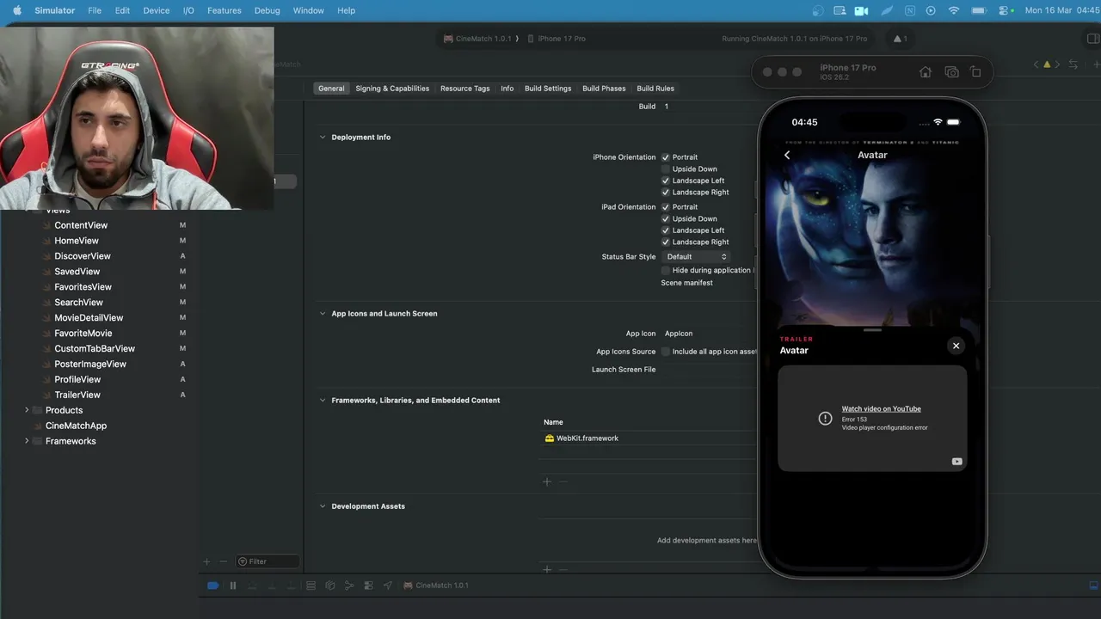Pause program execution in debug bar
The height and width of the screenshot is (619, 1101).
pyautogui.click(x=232, y=585)
